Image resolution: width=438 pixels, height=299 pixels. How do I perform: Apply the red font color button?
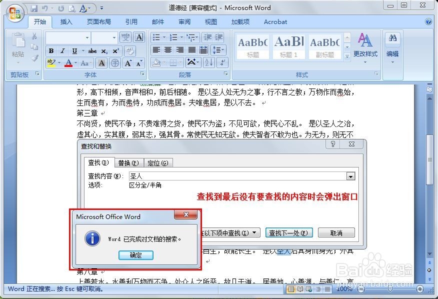[x=68, y=63]
